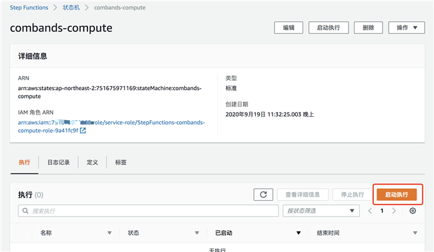Image resolution: width=434 pixels, height=252 pixels.
Task: Go to next executions page
Action: click(394, 211)
